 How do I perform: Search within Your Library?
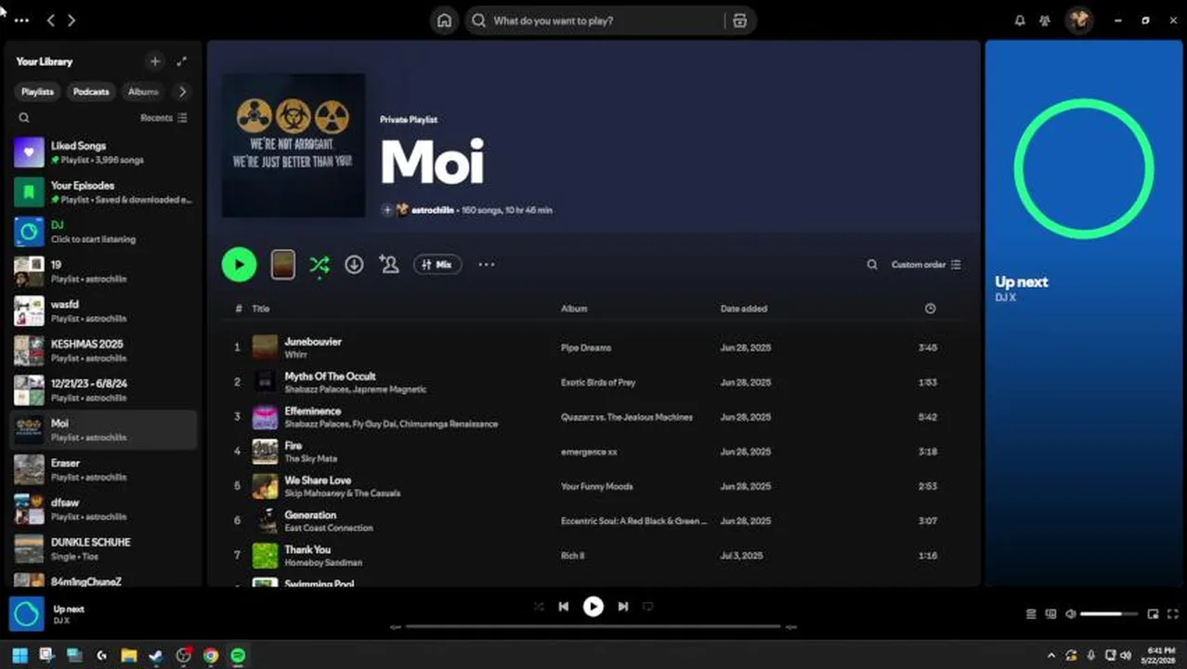pos(24,118)
